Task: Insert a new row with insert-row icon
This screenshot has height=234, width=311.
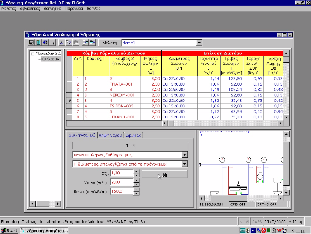Action: (x=85, y=42)
